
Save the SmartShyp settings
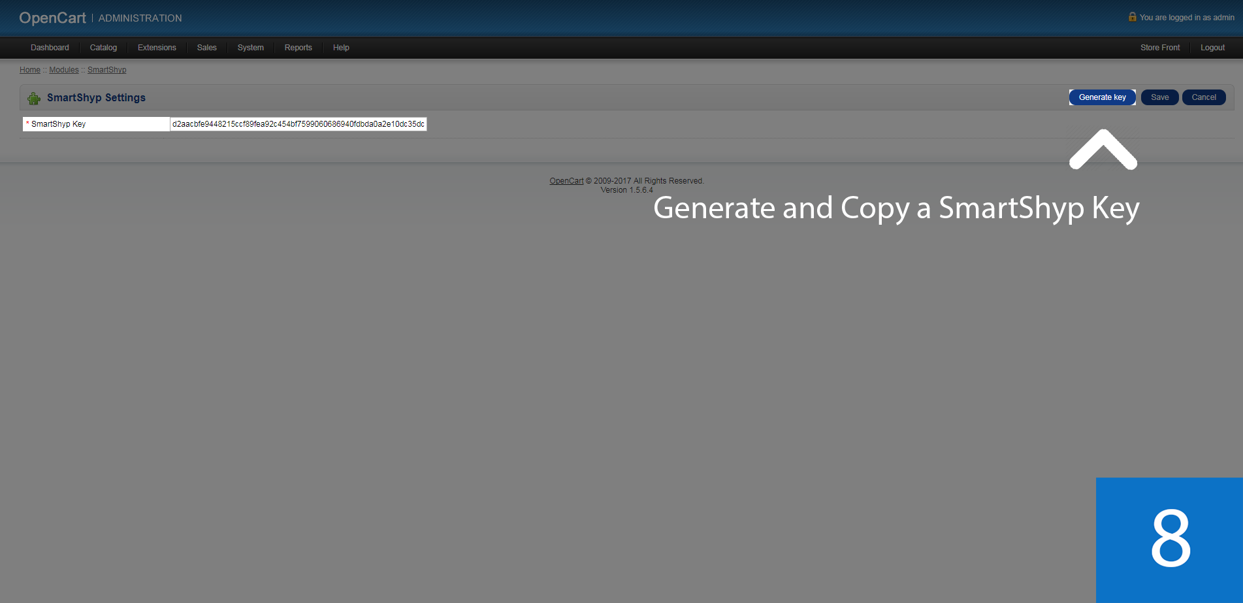click(1159, 97)
